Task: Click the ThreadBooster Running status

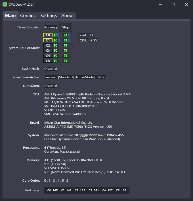Action: point(51,27)
